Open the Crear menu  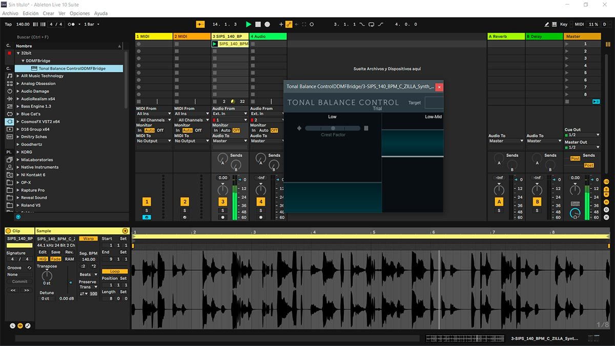click(x=48, y=13)
